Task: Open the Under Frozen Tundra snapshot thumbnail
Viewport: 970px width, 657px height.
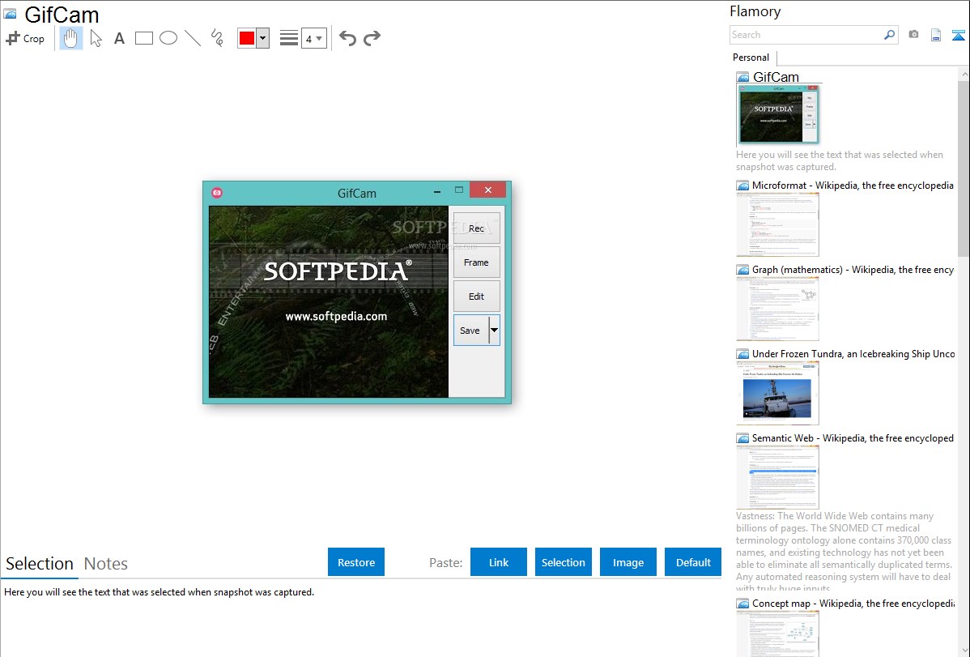Action: [778, 393]
